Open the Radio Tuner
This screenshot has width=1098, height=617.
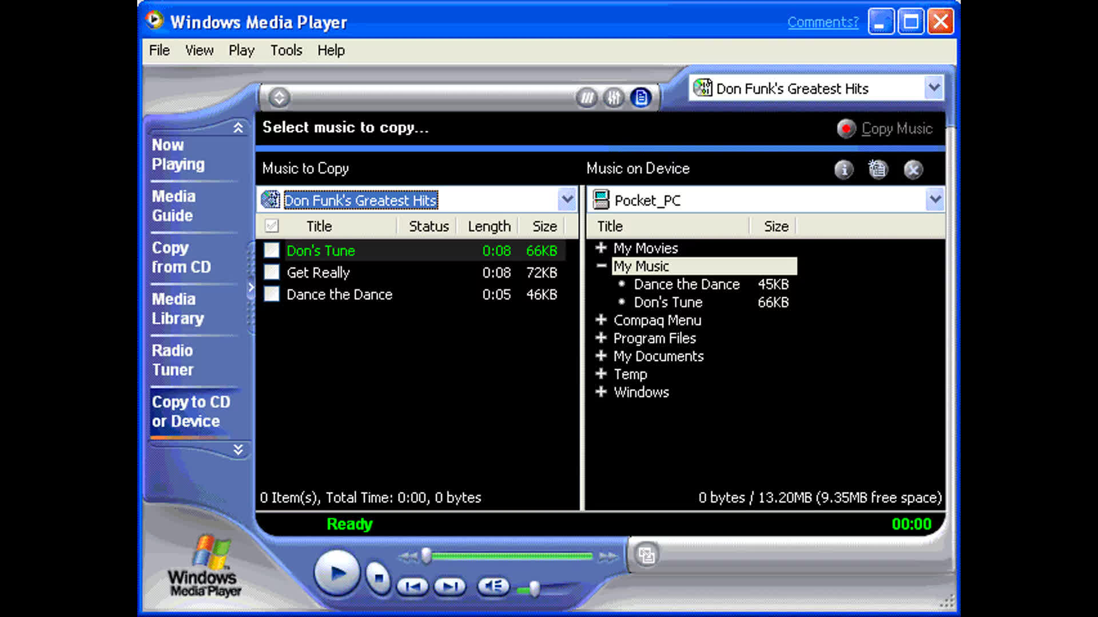click(173, 360)
